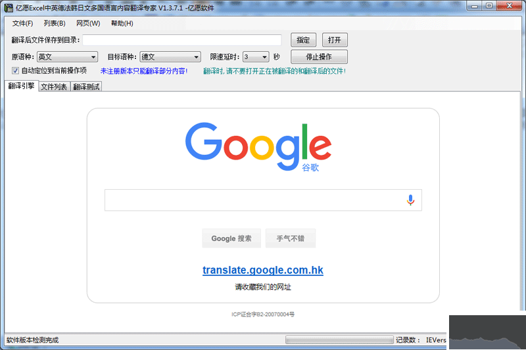526x350 pixels.
Task: Close the application window
Action: [509, 6]
